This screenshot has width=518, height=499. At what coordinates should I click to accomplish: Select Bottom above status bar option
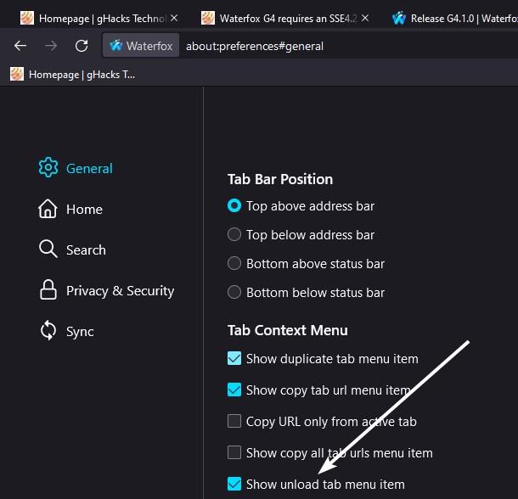(x=234, y=263)
